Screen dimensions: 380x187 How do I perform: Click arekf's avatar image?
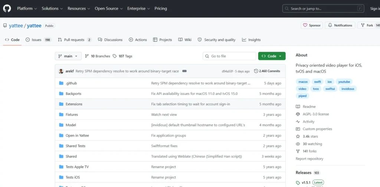[x=61, y=71]
